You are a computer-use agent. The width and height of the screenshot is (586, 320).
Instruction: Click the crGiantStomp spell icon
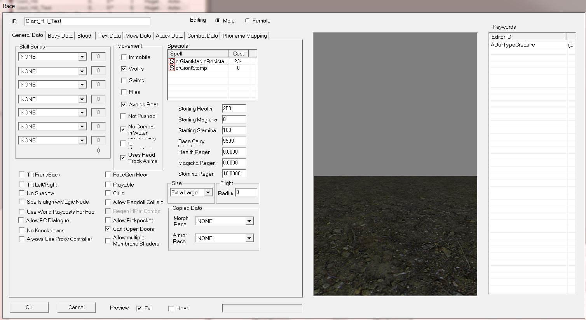click(171, 68)
